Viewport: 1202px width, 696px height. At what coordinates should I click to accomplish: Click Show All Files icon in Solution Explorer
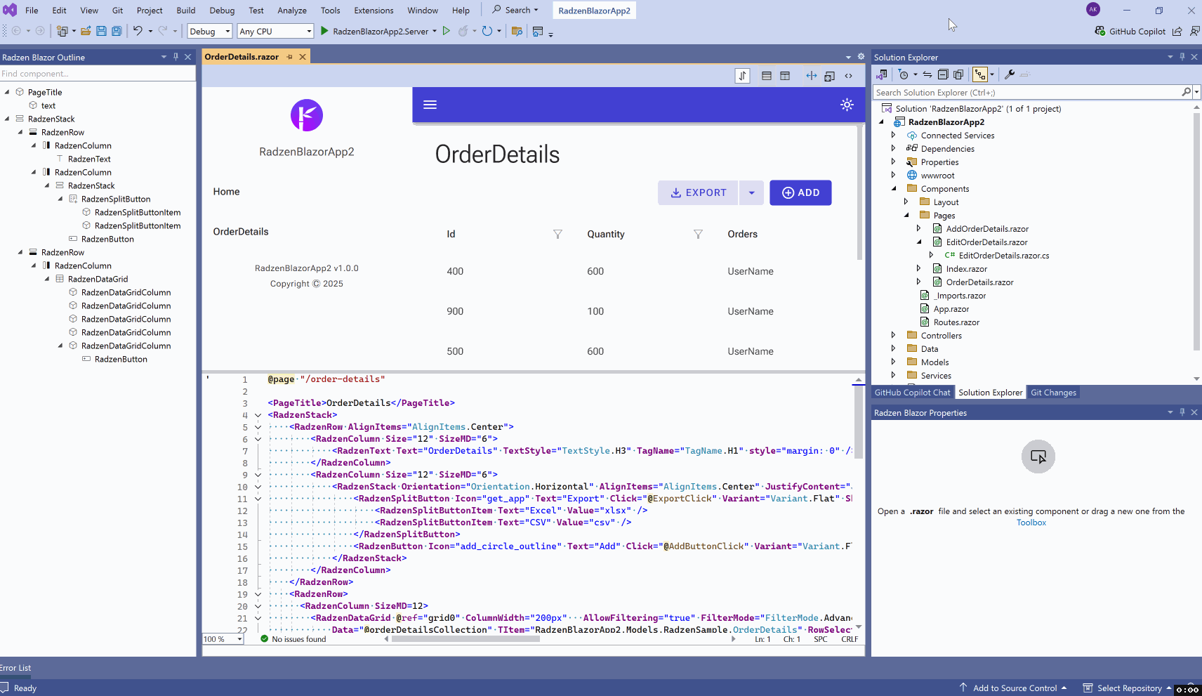pos(958,74)
